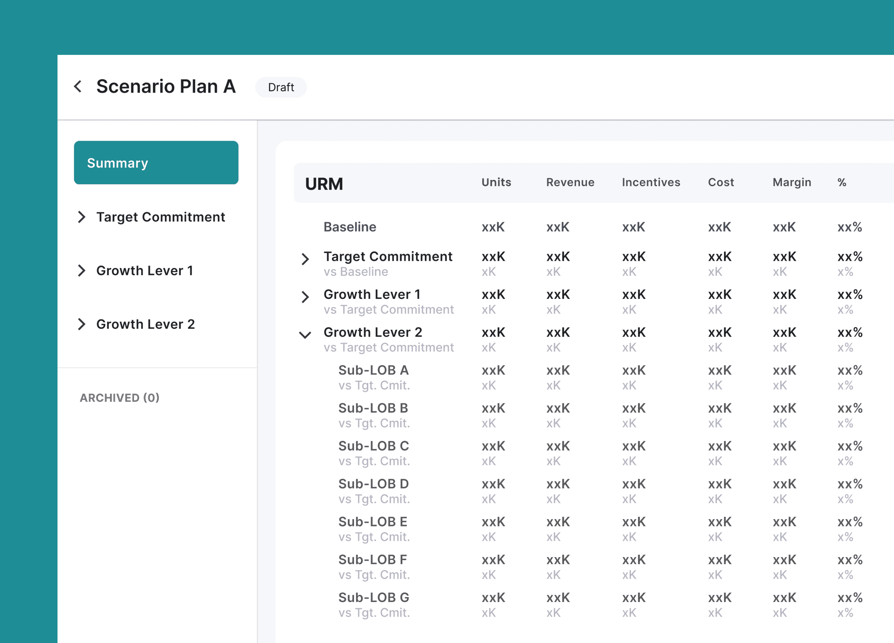Click the Units column header

(x=496, y=182)
